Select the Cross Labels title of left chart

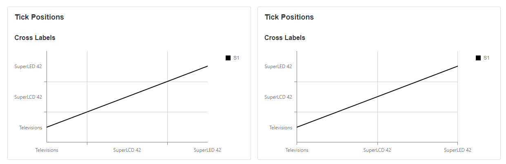click(35, 38)
